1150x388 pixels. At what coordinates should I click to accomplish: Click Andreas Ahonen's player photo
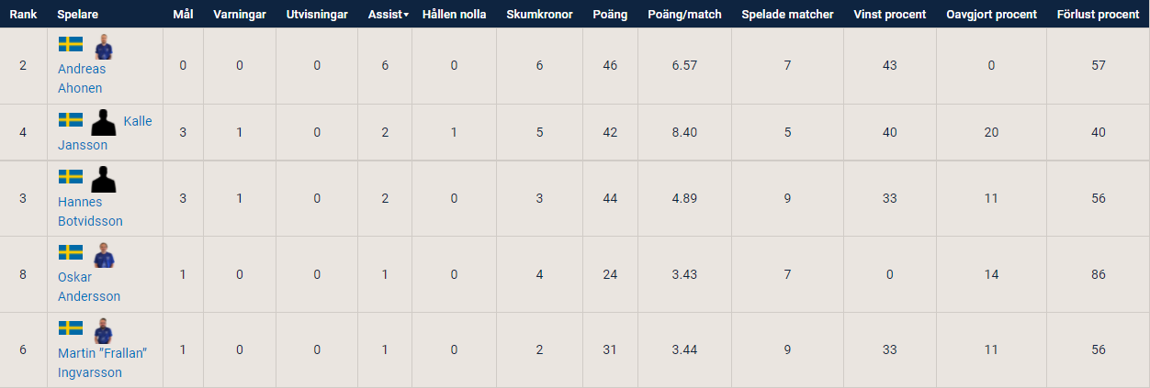[x=103, y=47]
